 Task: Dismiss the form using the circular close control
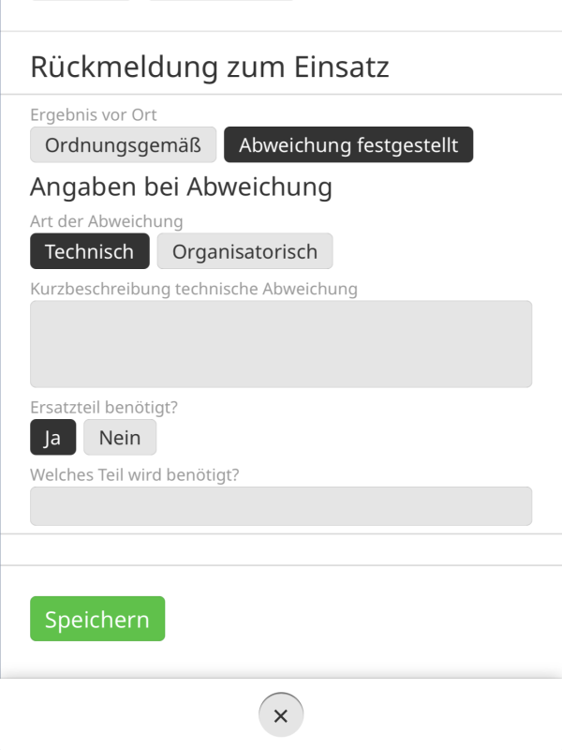click(280, 716)
